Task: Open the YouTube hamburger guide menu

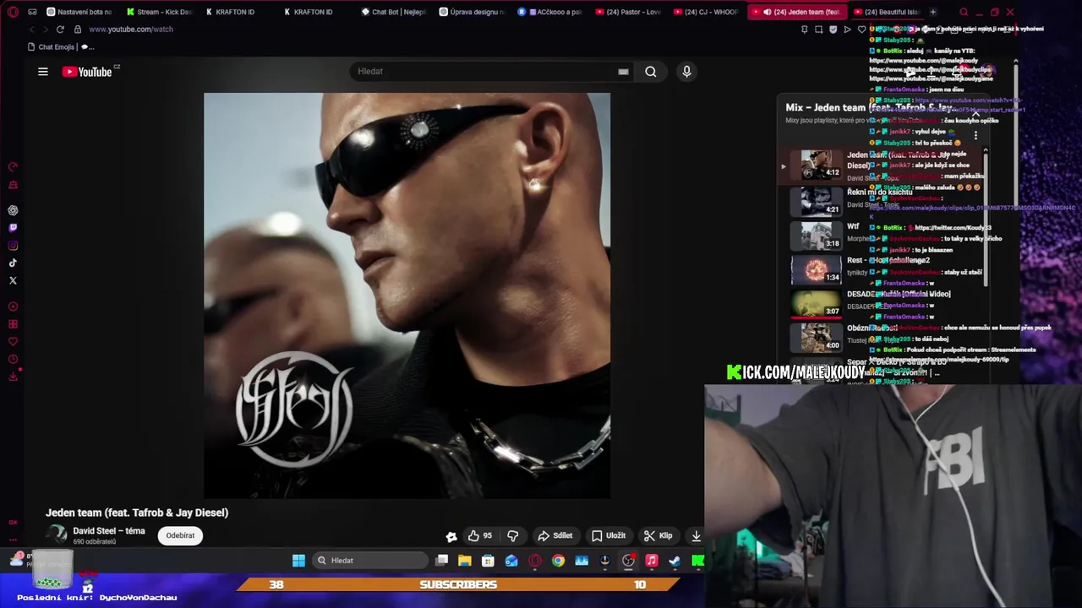Action: pyautogui.click(x=42, y=72)
